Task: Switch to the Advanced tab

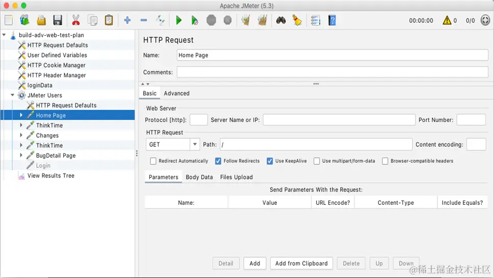Action: coord(176,94)
